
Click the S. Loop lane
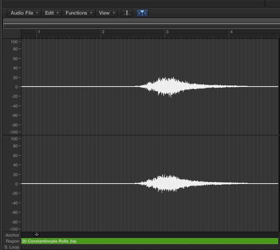[x=150, y=247]
